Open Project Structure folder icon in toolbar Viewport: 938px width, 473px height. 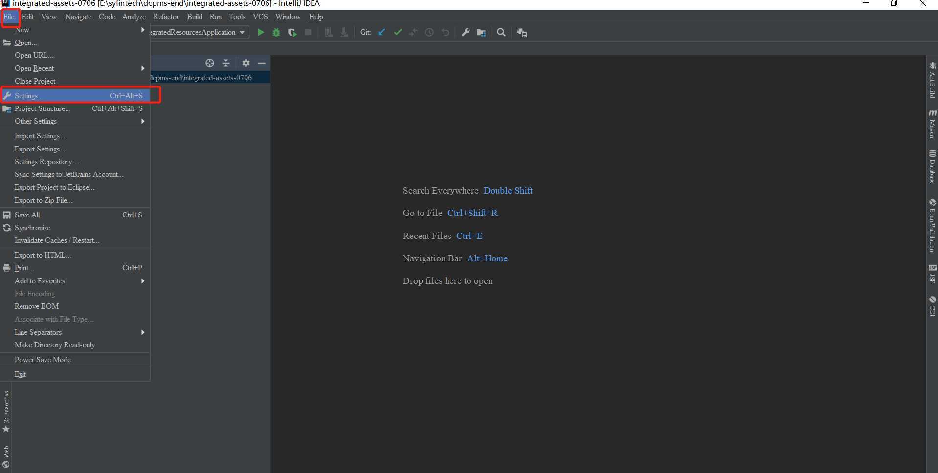click(x=481, y=32)
